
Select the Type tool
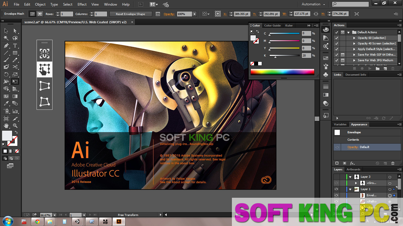[x=15, y=46]
